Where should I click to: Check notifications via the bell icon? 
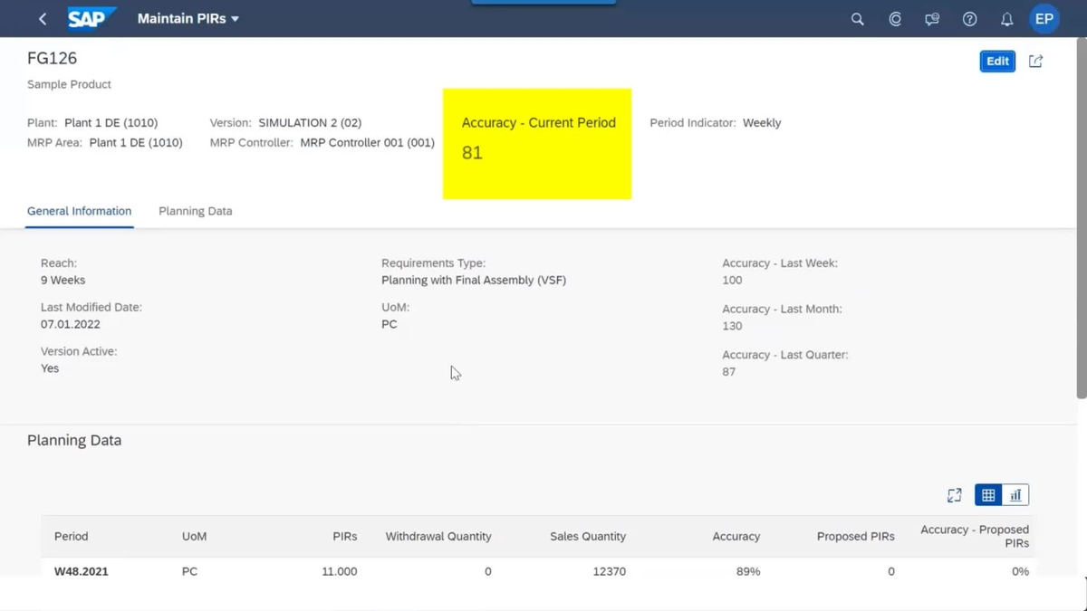(1006, 18)
